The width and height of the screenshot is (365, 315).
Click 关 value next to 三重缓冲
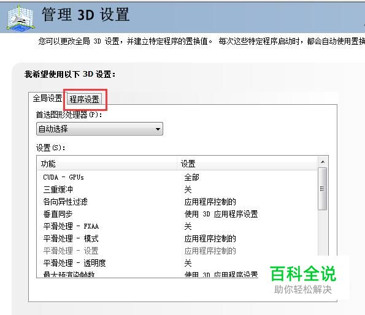click(188, 190)
